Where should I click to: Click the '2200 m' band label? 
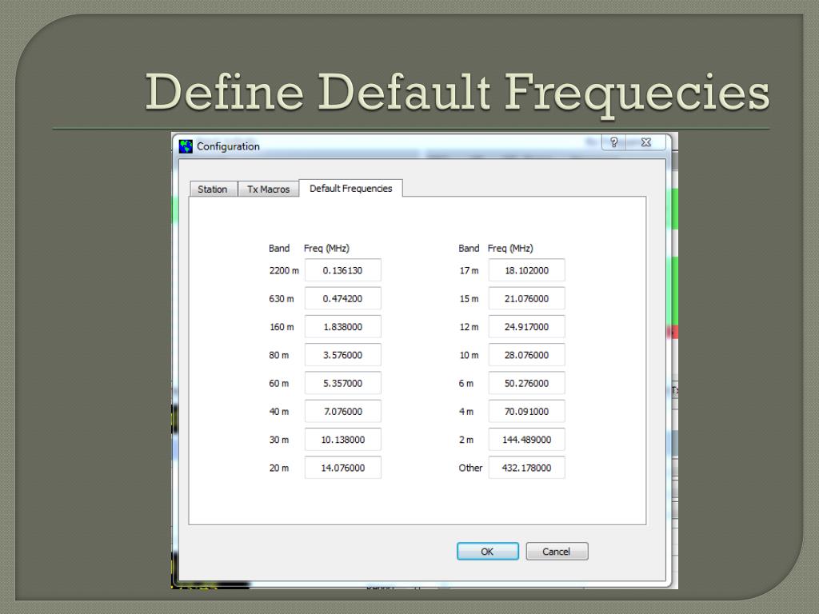(x=284, y=270)
